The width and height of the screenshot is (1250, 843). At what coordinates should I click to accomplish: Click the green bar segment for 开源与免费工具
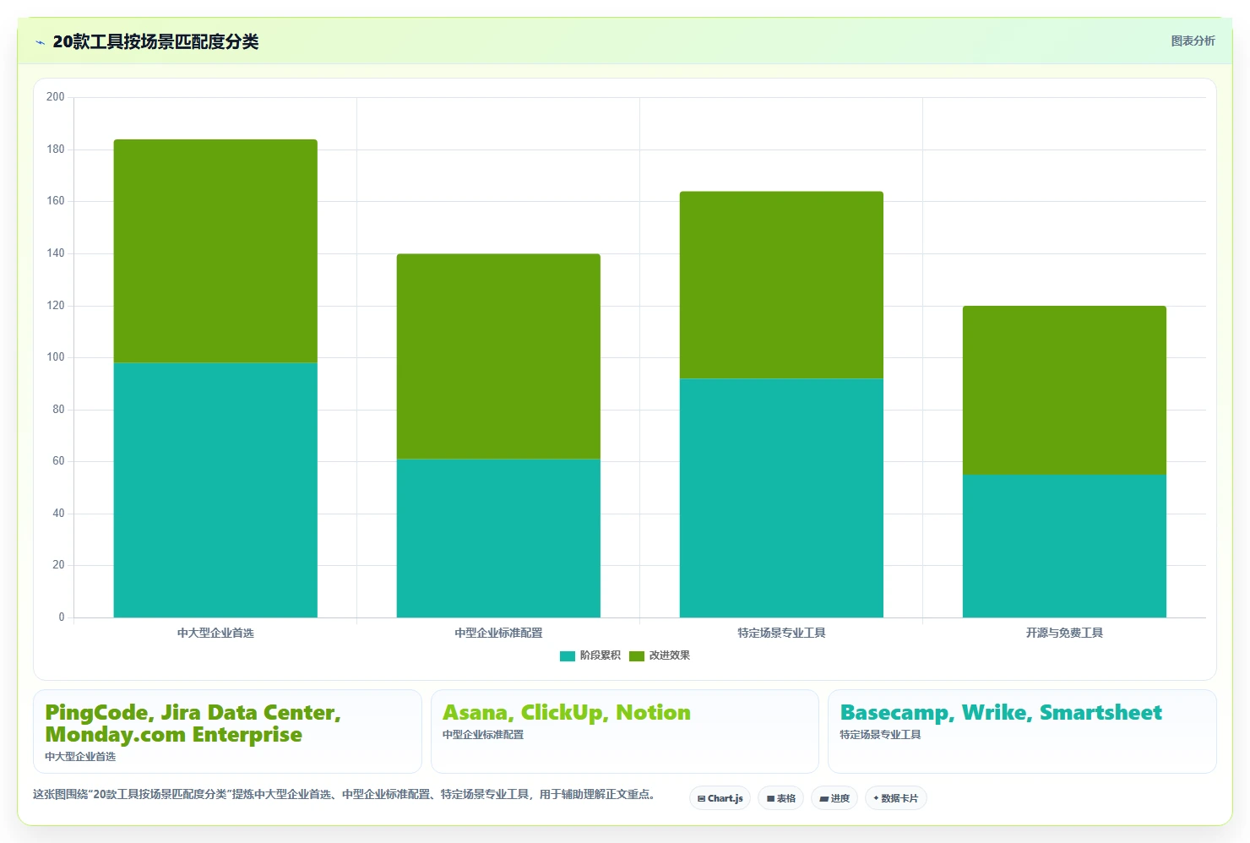pos(1064,390)
